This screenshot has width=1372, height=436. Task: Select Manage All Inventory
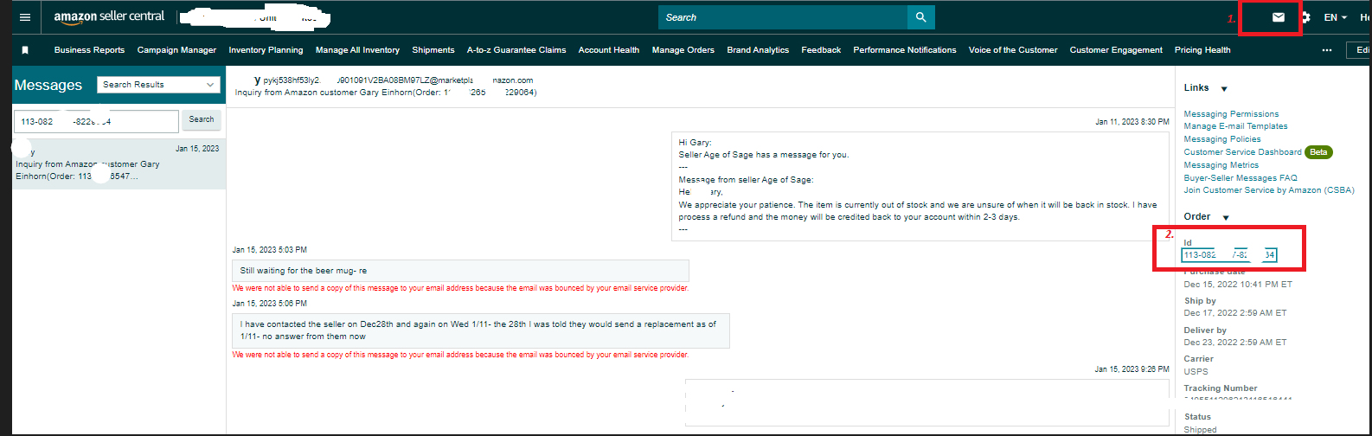coord(357,50)
